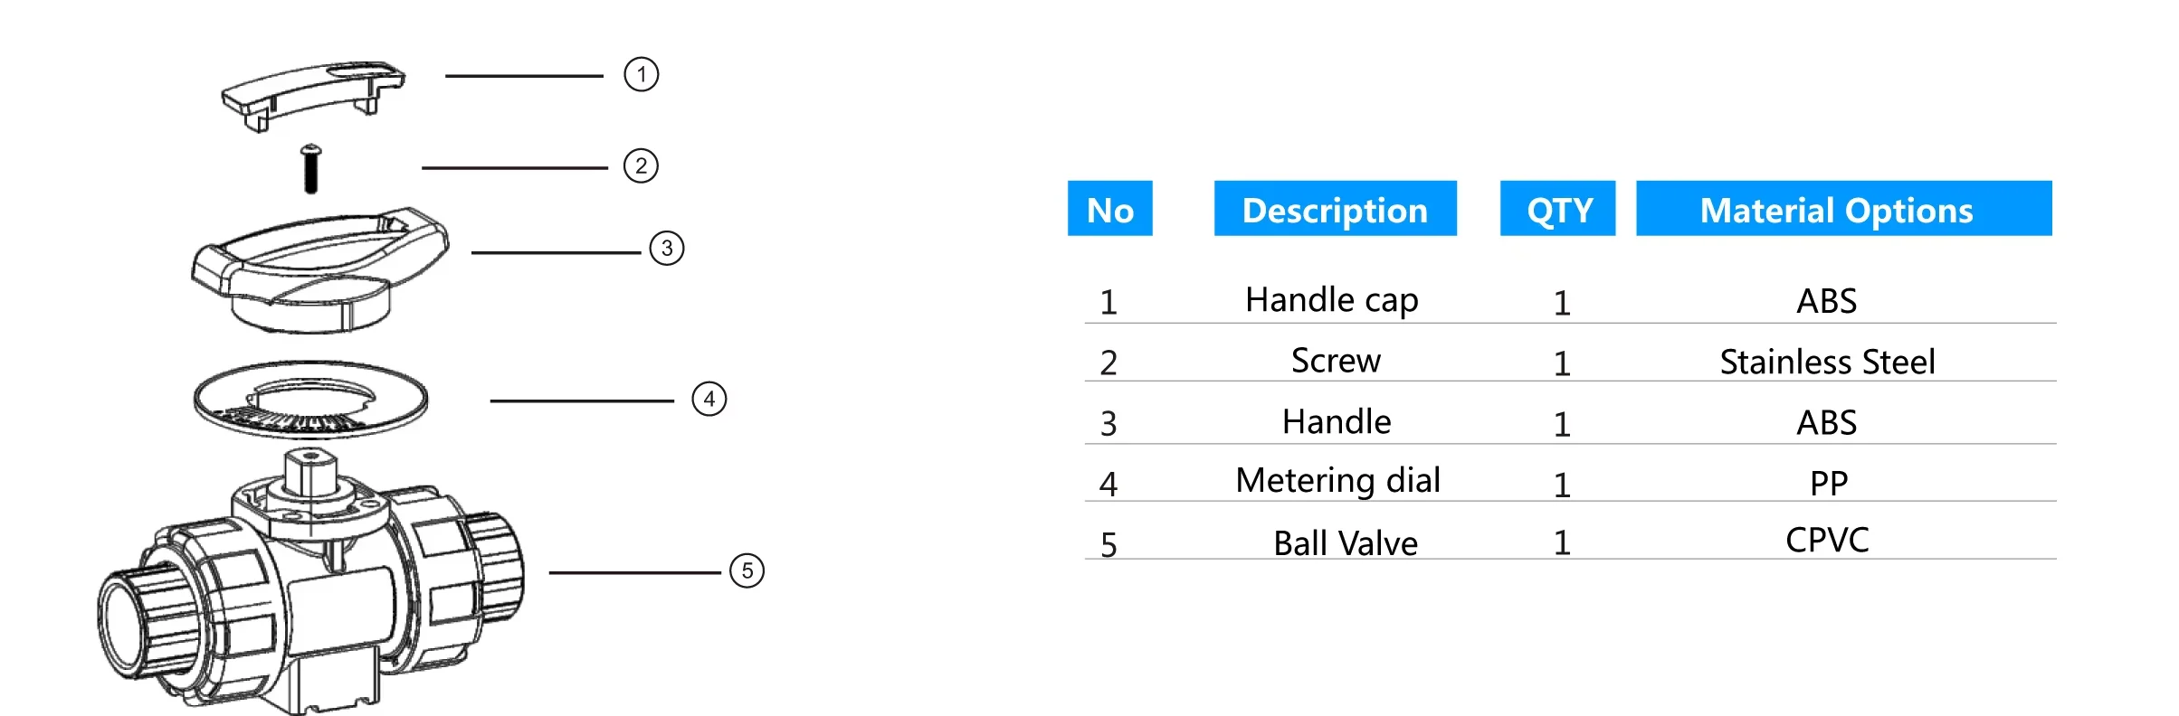Screen dimensions: 2179x716
Task: Select the circled number 3 callout
Action: [x=667, y=249]
